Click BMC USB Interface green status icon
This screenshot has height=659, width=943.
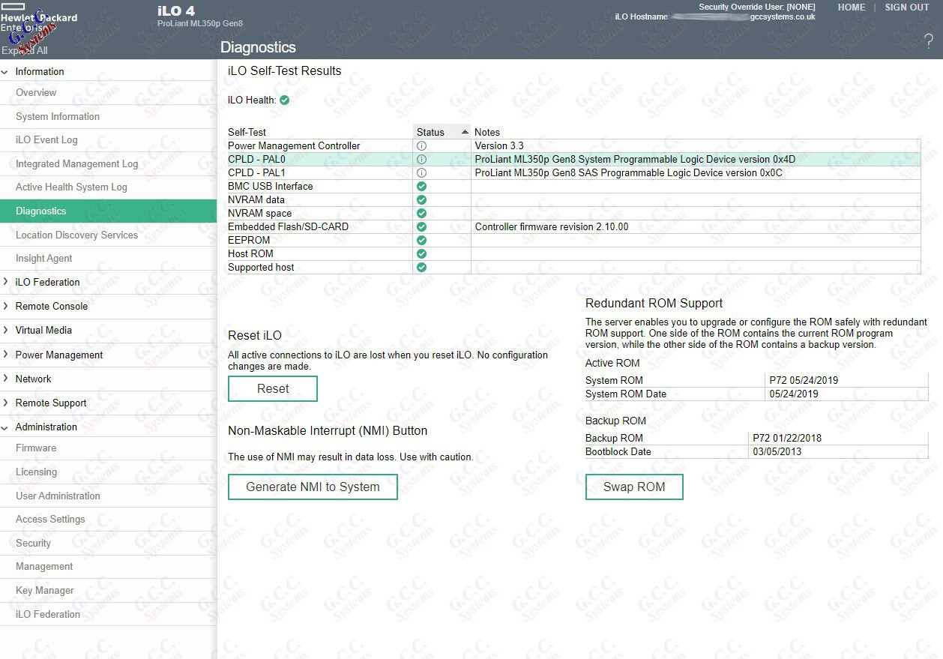click(421, 187)
